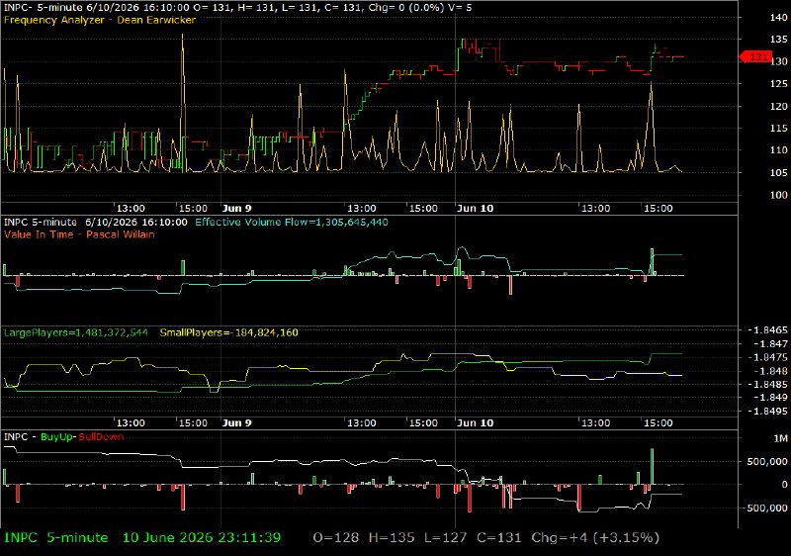Click the 120 price axis label

(x=778, y=106)
